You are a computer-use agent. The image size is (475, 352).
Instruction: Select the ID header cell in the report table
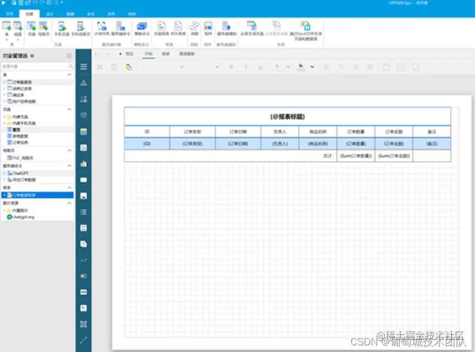tap(147, 131)
